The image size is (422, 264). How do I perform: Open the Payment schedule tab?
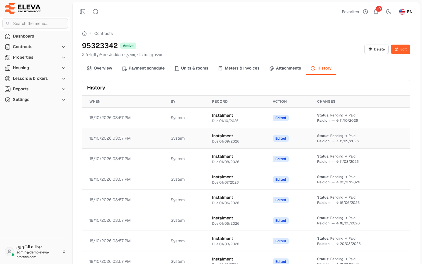tap(143, 68)
